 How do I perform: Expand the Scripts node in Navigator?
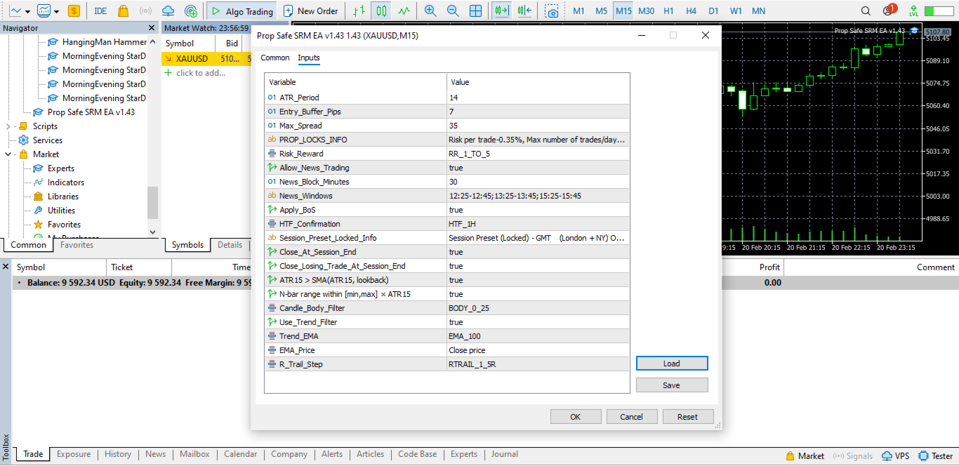coord(8,126)
